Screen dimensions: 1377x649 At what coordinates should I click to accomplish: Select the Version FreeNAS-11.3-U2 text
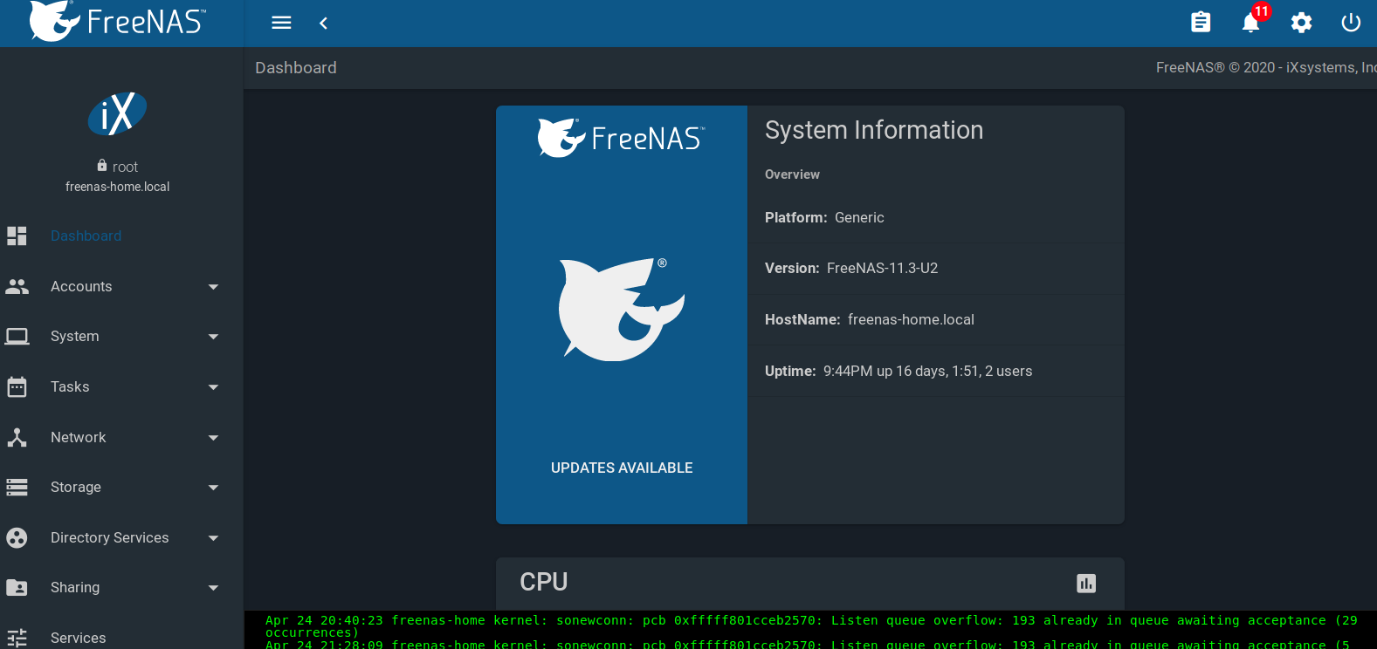coord(851,268)
